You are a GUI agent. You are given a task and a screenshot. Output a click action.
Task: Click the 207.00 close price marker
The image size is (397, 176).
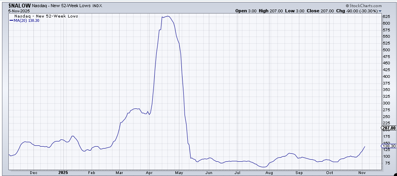[389, 128]
